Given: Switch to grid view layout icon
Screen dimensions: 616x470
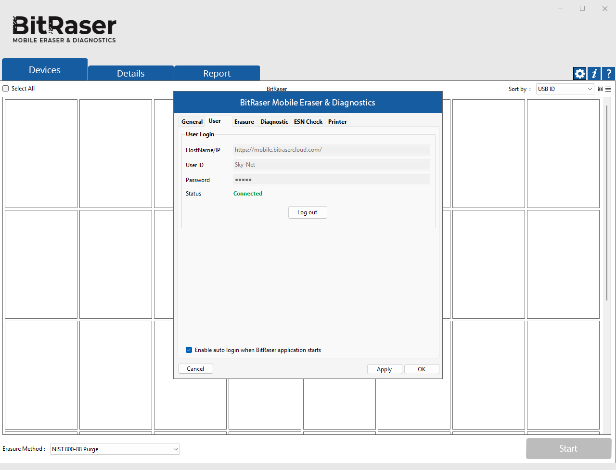Looking at the screenshot, I should coord(600,89).
